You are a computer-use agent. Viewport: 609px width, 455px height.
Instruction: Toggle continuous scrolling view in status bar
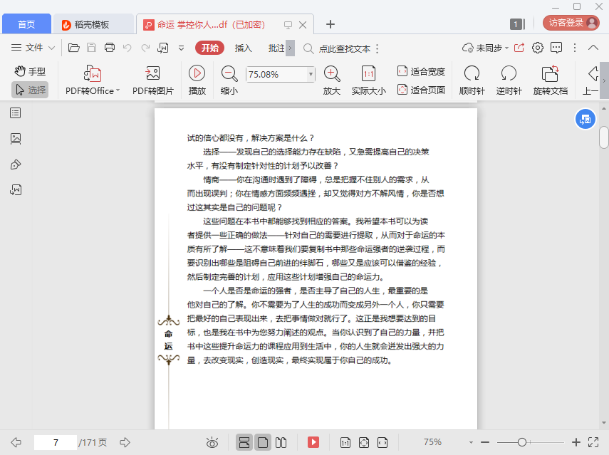(x=244, y=442)
